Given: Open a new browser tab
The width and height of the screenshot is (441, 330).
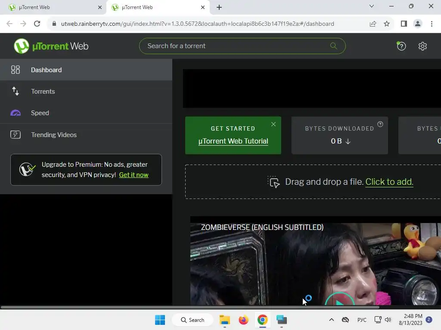Looking at the screenshot, I should coord(219,7).
